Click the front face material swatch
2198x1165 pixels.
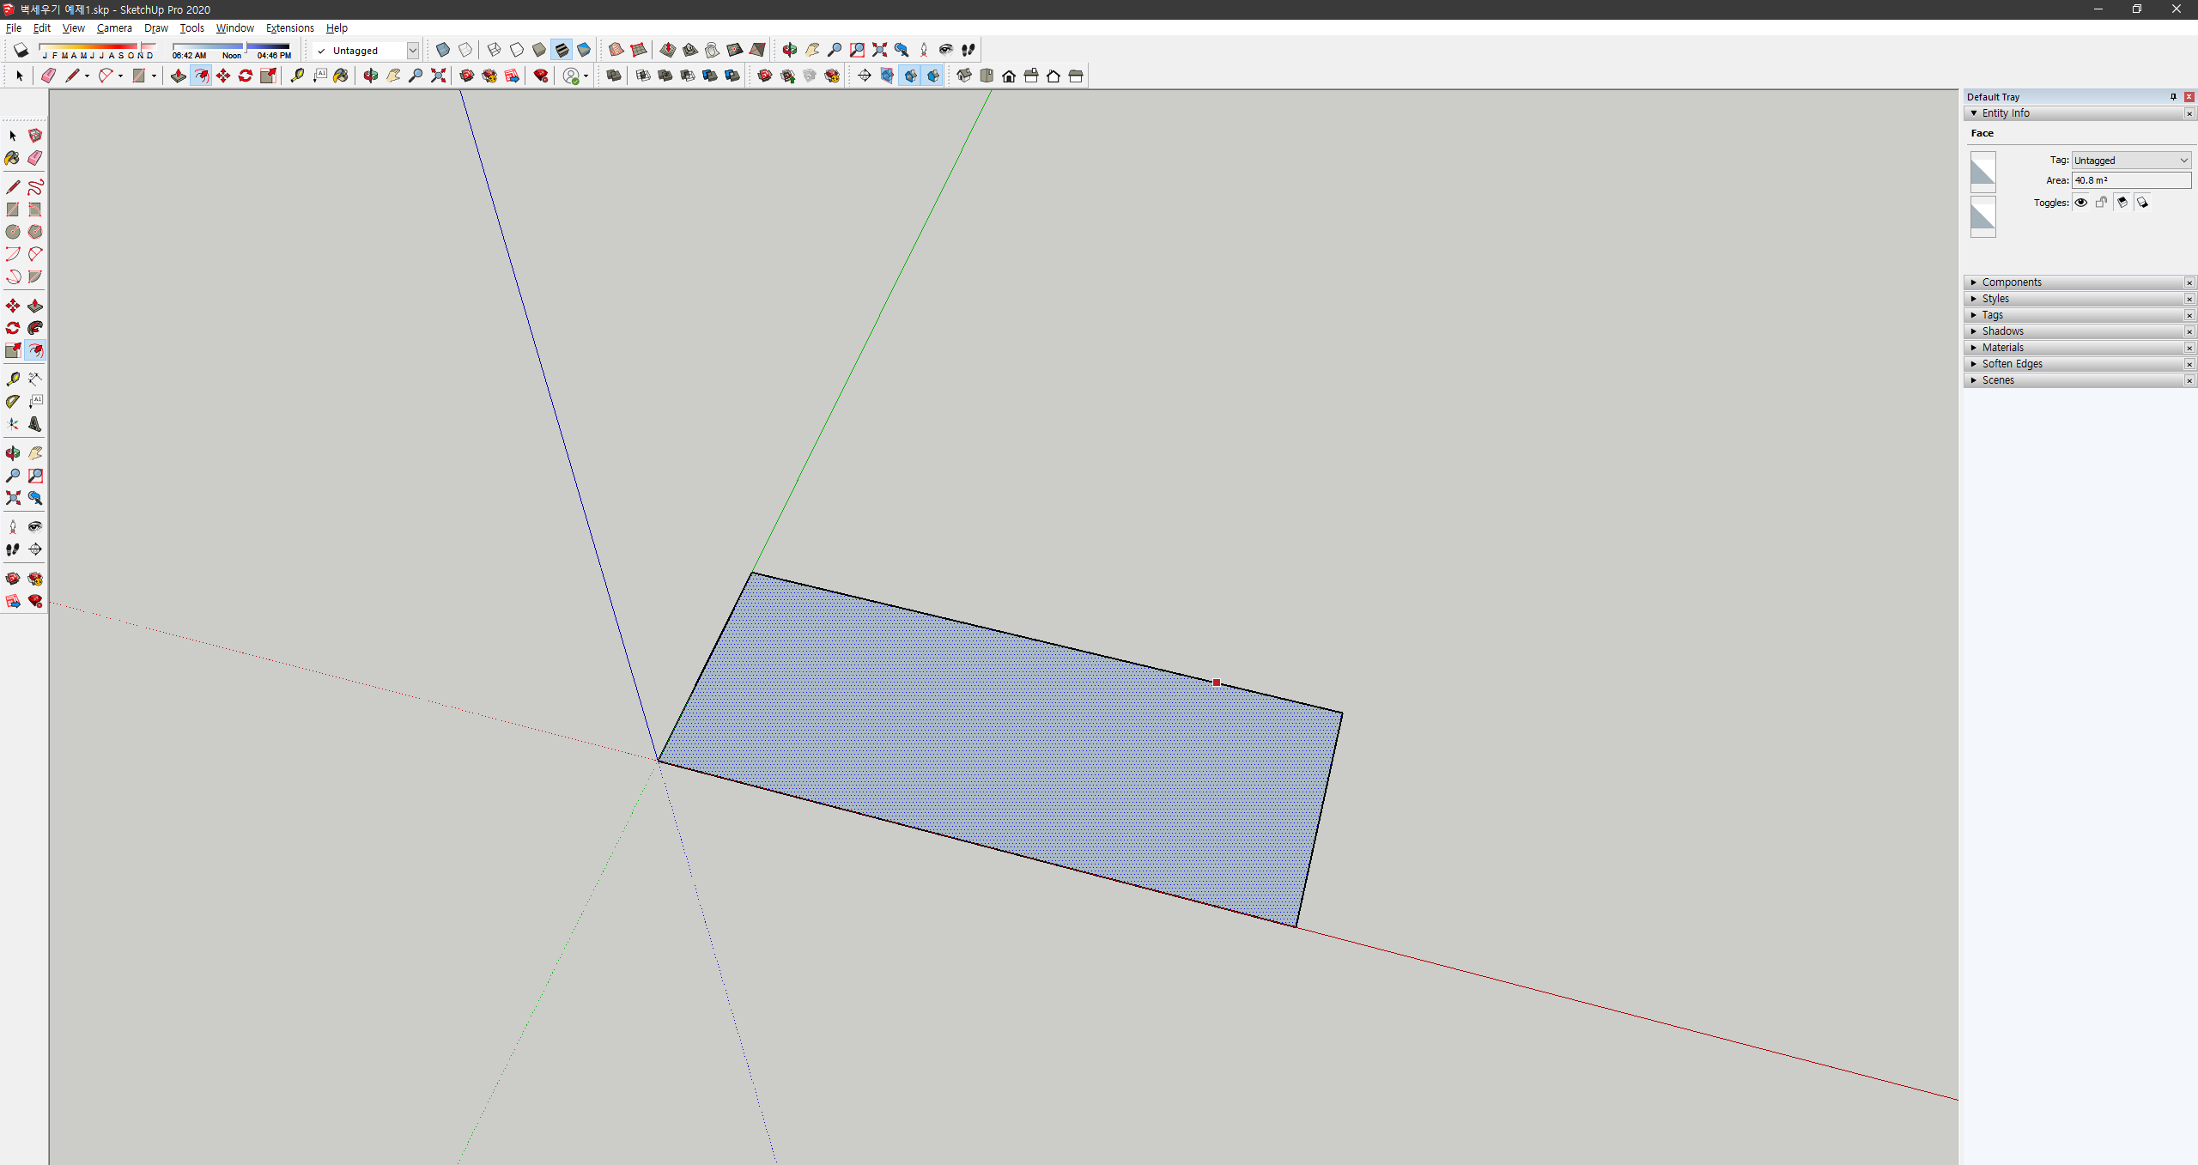click(x=1982, y=172)
